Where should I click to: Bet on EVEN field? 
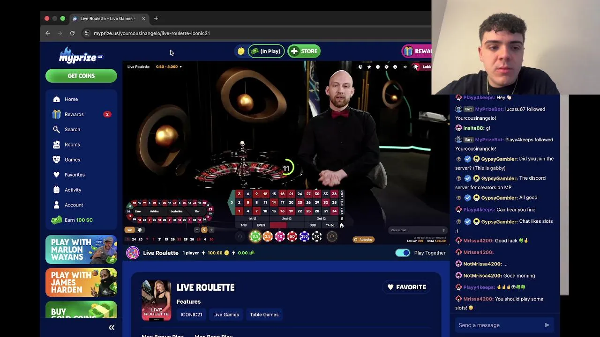click(x=261, y=225)
